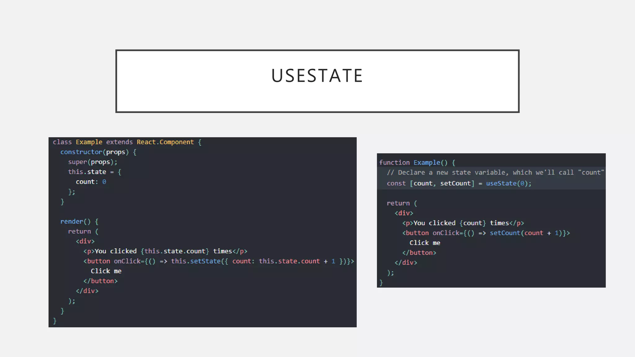Screen dimensions: 635x357
Task: Click 'You clicked {count} times' line
Action: [x=463, y=223]
